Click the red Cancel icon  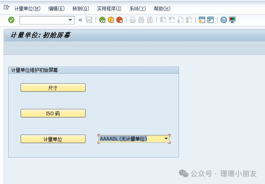(119, 20)
